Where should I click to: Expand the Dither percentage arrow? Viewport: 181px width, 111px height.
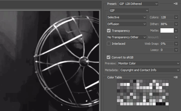click(x=176, y=24)
